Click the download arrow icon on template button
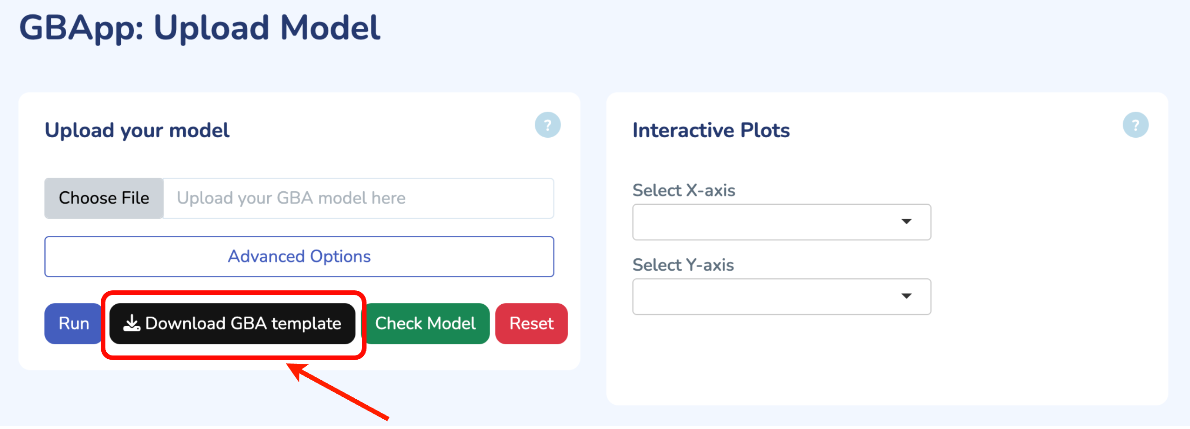 [x=132, y=323]
